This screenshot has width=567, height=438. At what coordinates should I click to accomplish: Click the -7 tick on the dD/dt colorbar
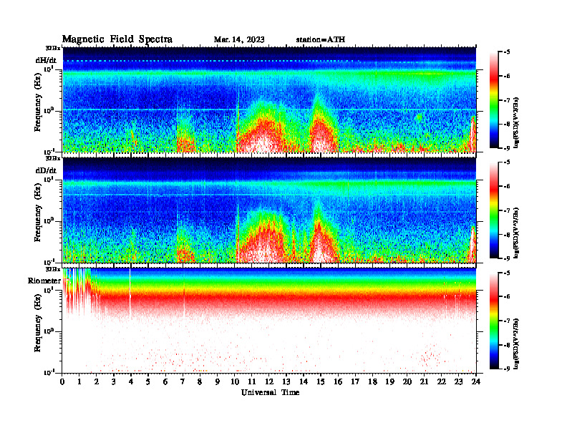point(508,210)
